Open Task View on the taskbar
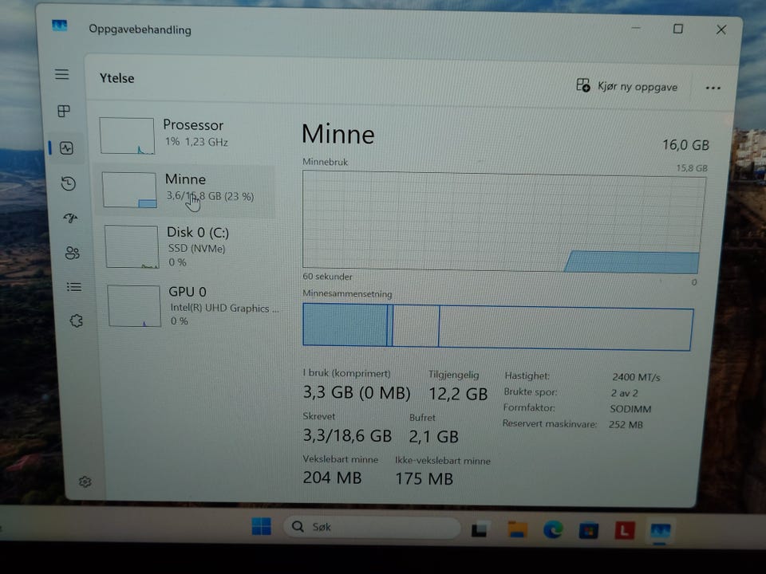The width and height of the screenshot is (766, 574). 480,529
